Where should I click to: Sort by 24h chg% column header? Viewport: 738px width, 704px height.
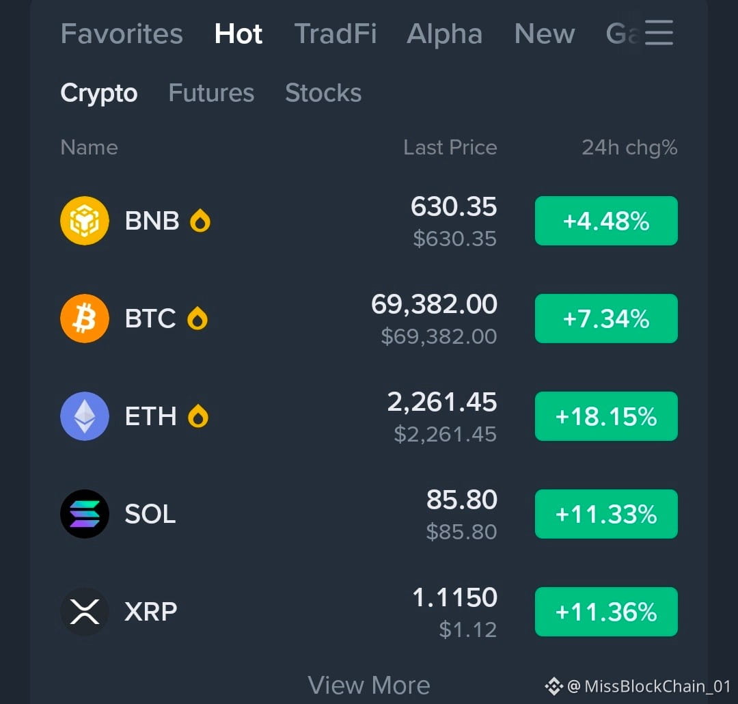tap(630, 148)
